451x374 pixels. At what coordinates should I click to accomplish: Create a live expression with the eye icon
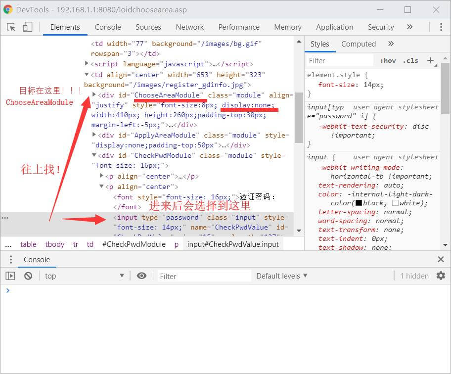[x=142, y=276]
